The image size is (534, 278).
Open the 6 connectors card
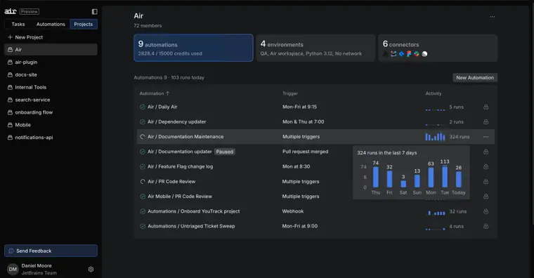(x=438, y=48)
